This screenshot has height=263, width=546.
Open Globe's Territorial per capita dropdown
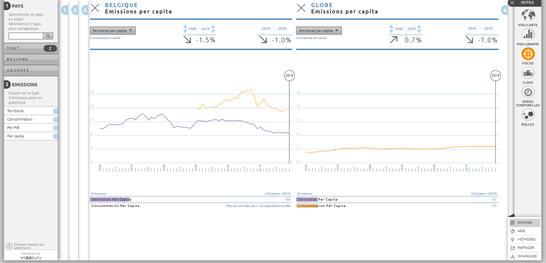(319, 31)
